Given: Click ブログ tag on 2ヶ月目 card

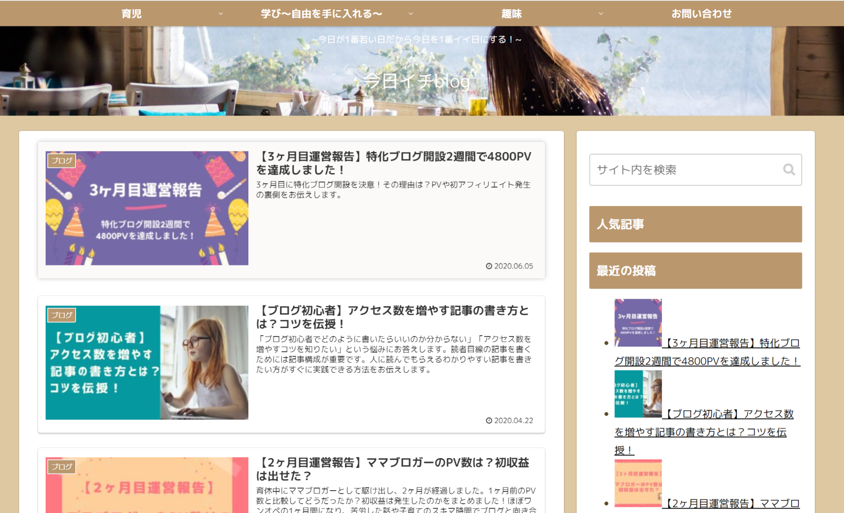Looking at the screenshot, I should 62,467.
